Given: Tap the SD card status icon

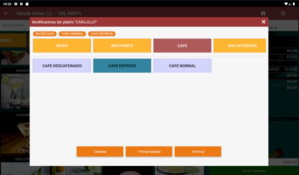Looking at the screenshot, I should pos(27,4).
